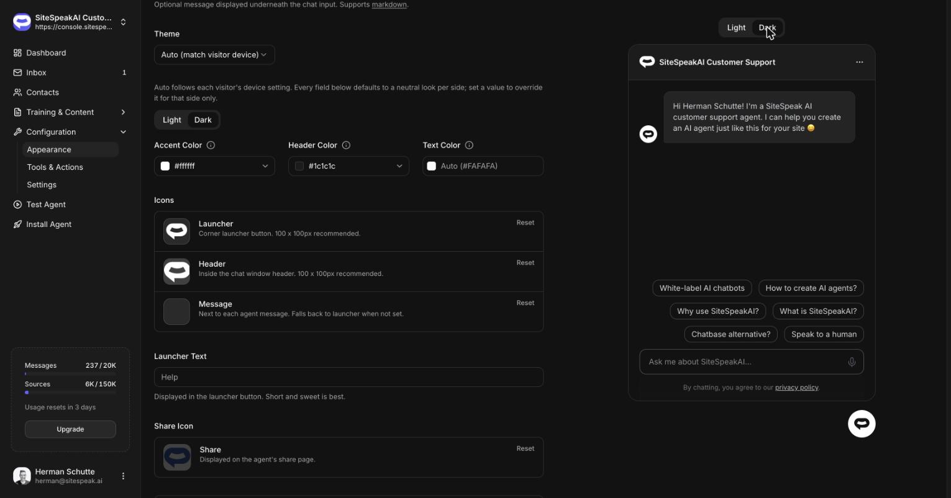Click the Header icon thumbnail

coord(176,272)
